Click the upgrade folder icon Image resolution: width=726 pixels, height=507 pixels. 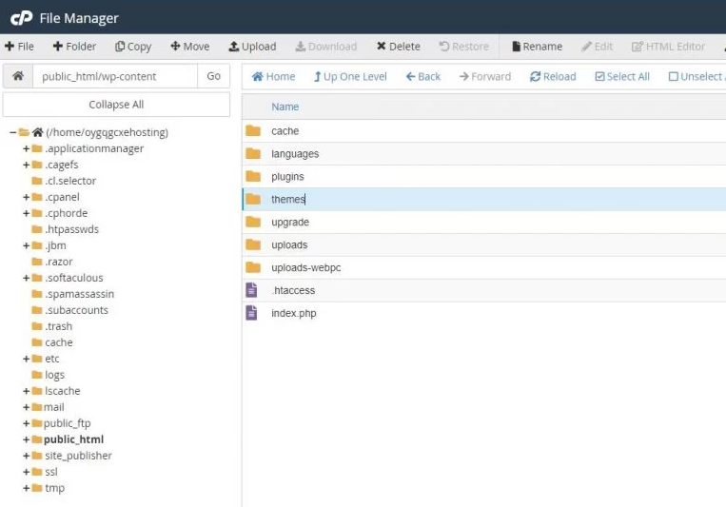(253, 222)
